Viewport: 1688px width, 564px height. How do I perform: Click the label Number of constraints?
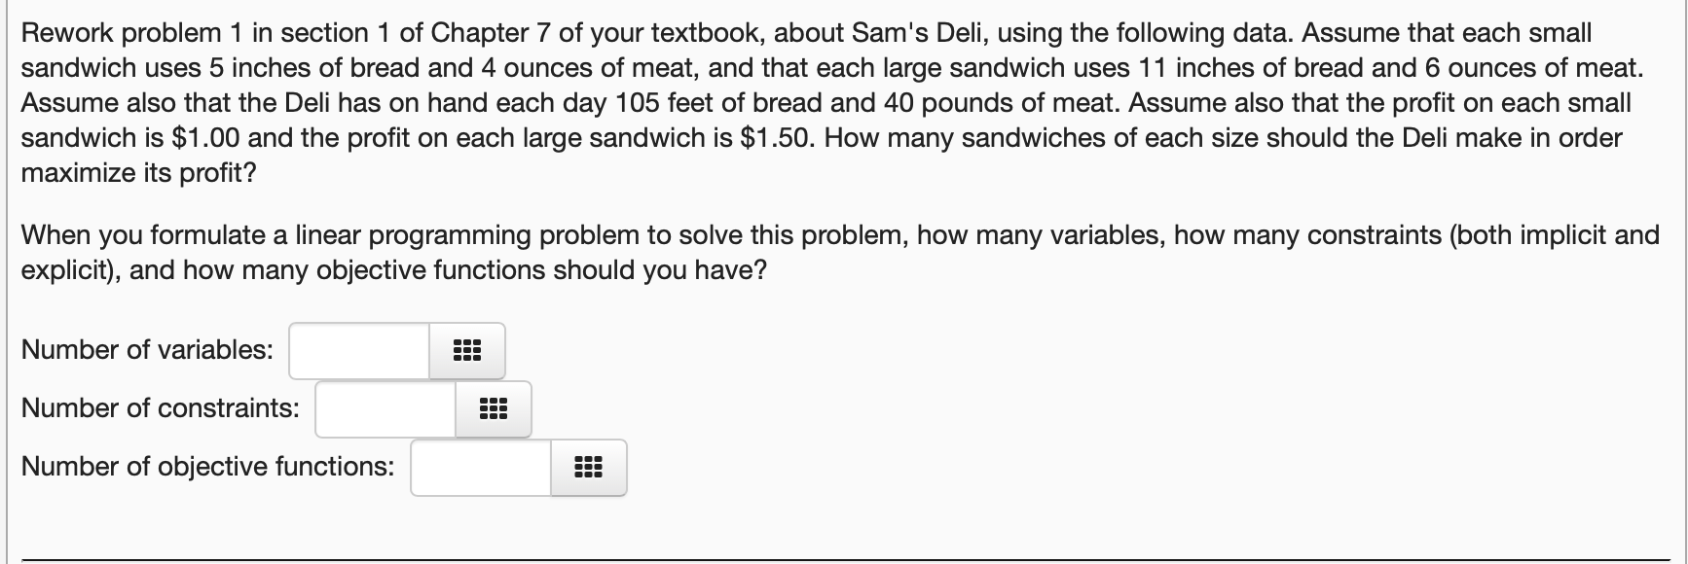pos(159,407)
